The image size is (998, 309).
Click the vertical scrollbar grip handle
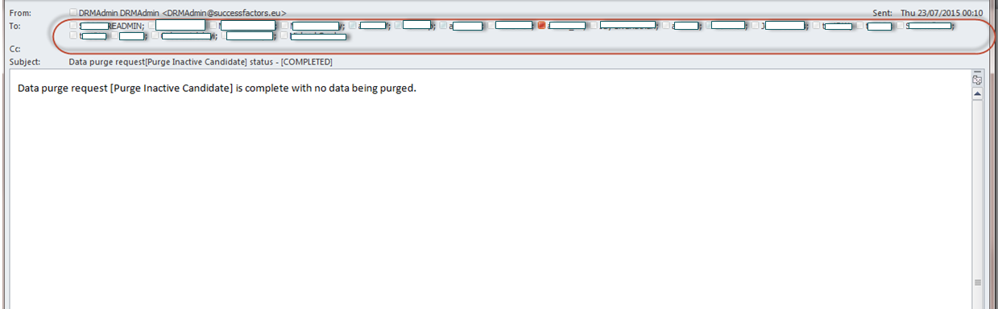tap(978, 282)
